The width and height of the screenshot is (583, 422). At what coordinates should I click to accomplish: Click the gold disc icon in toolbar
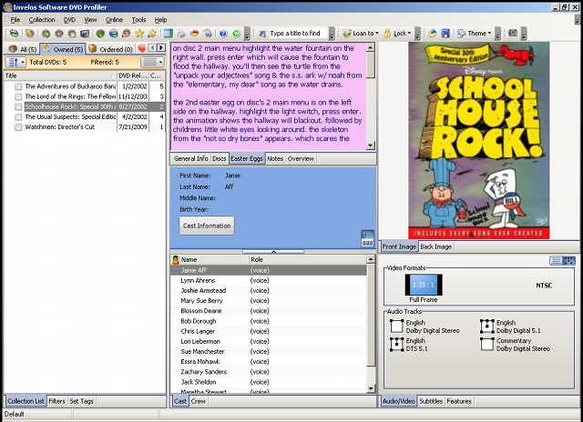click(30, 34)
